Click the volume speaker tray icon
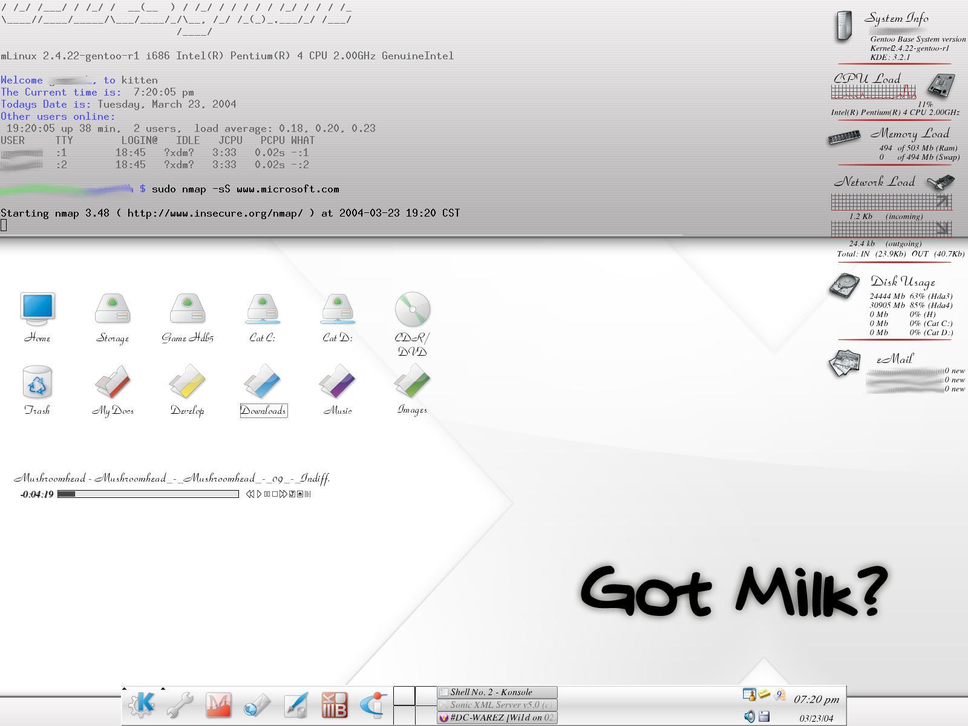Screen dimensions: 968x726 click(x=749, y=716)
